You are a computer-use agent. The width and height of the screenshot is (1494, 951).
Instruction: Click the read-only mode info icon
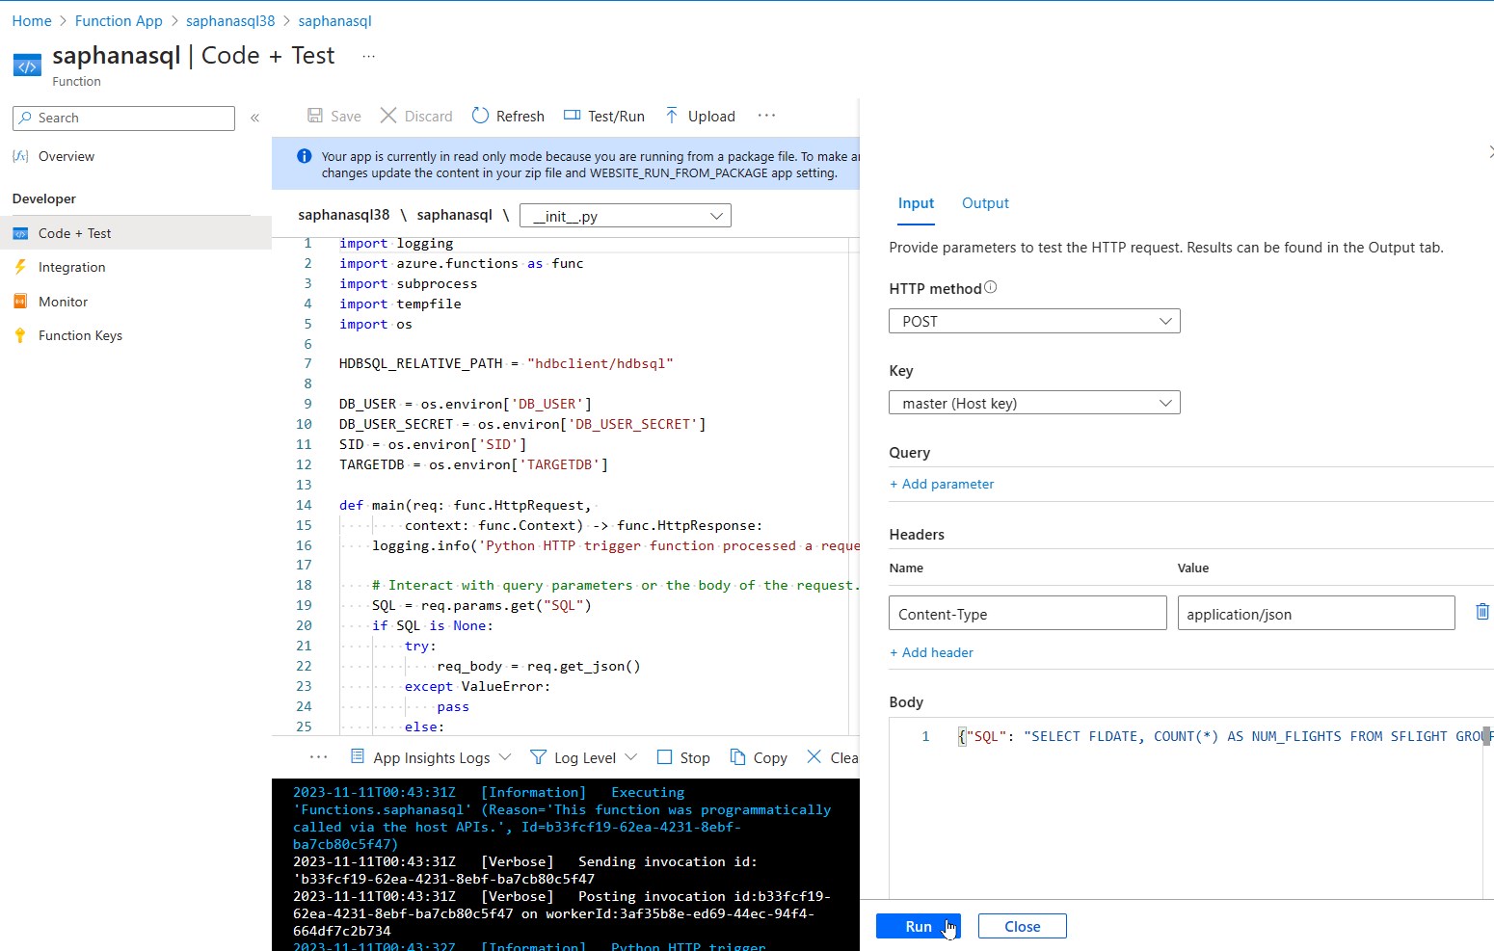tap(304, 156)
